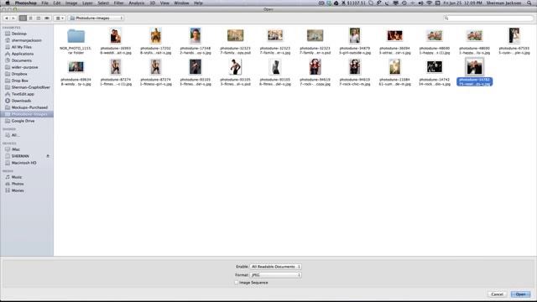Enable the Image Sequence checkbox
The height and width of the screenshot is (302, 537).
click(237, 283)
